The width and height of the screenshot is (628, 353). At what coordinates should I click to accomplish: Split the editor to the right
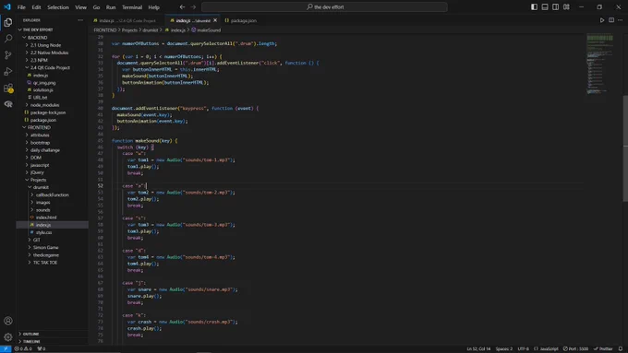pyautogui.click(x=611, y=20)
